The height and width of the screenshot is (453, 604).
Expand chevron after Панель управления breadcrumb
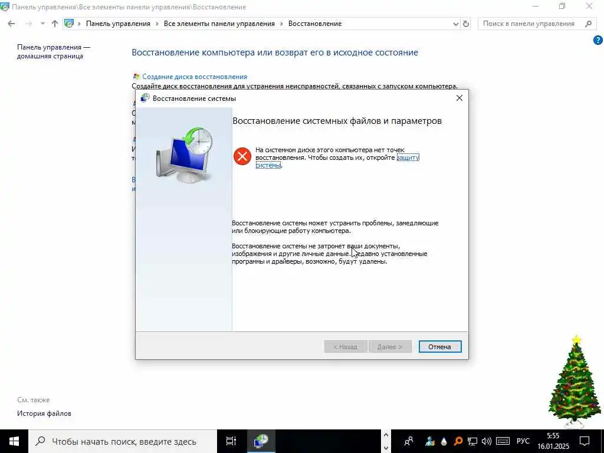coord(157,24)
